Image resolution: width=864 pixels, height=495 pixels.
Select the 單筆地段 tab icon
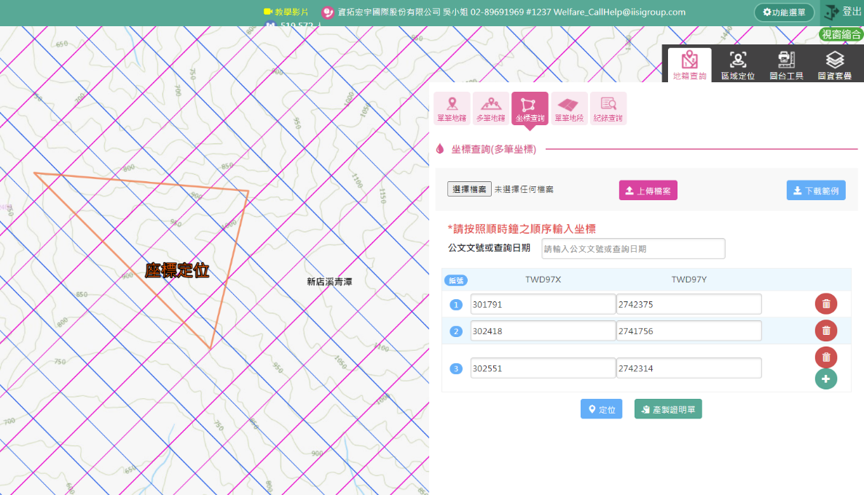[569, 108]
